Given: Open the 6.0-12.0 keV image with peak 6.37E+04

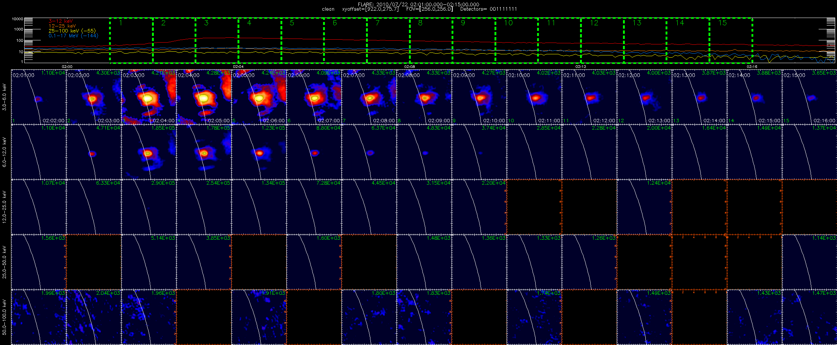Looking at the screenshot, I should 369,152.
